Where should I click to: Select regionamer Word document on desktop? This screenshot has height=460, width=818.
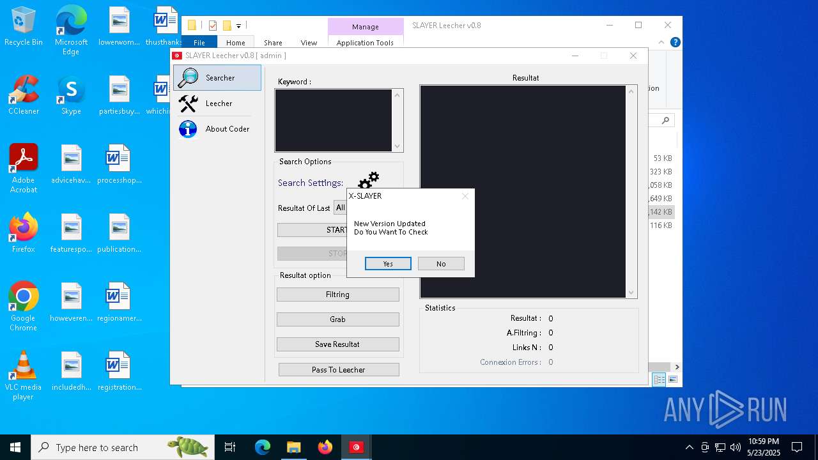119,303
